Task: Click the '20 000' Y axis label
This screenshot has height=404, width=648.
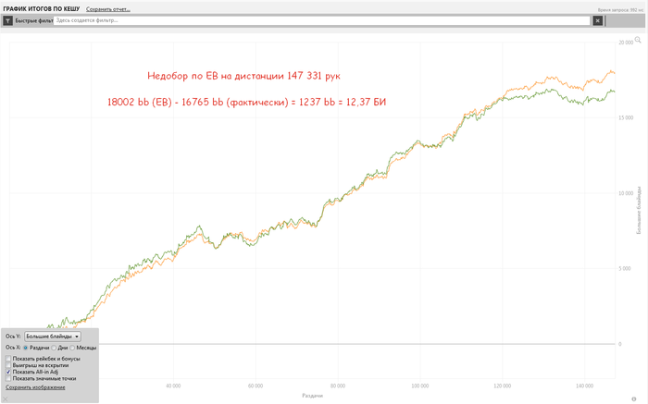Action: [626, 43]
